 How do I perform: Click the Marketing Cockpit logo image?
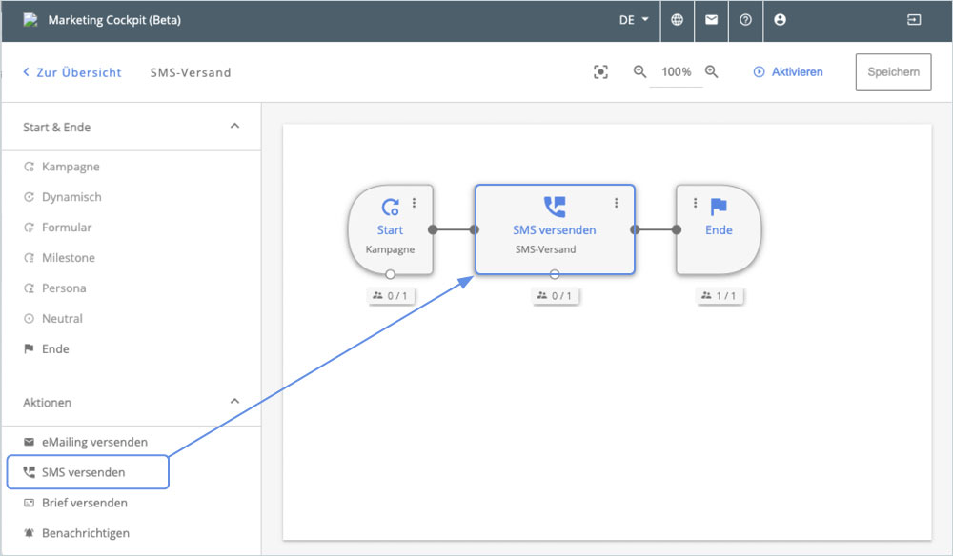click(x=30, y=20)
